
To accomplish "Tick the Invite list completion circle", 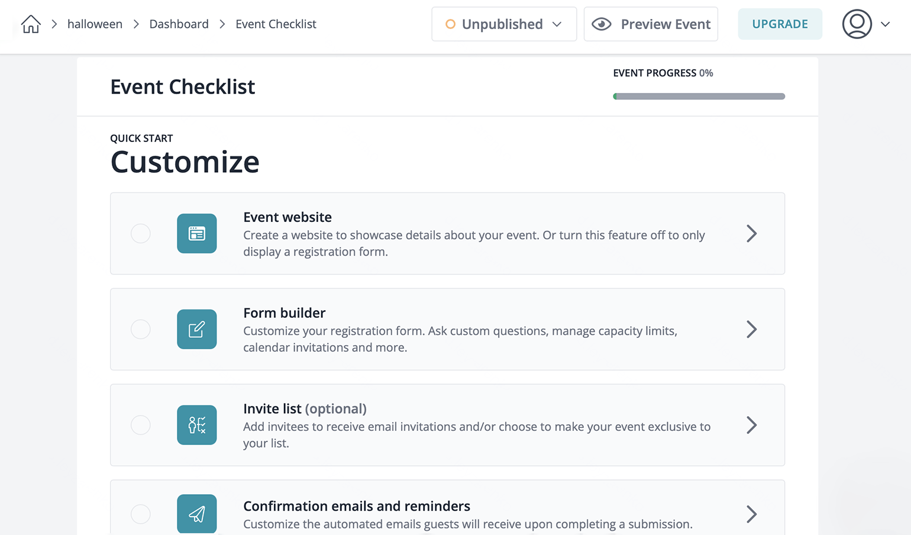I will click(x=141, y=425).
